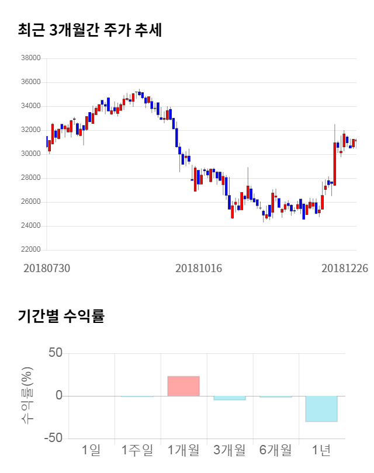
Task: Click the -50 tick on returns axis
Action: [x=53, y=439]
